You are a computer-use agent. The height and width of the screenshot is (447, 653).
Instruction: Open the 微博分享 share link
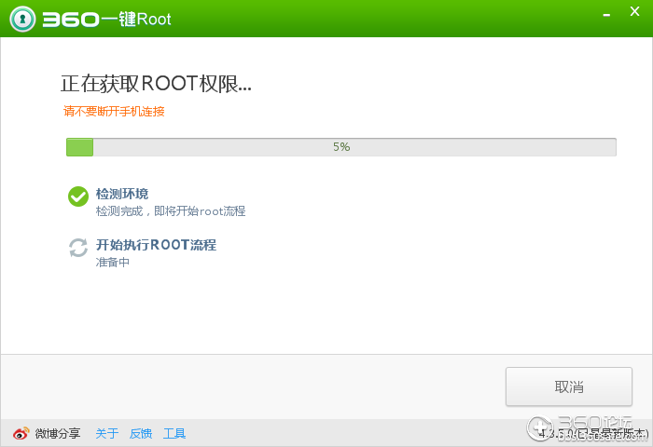58,434
